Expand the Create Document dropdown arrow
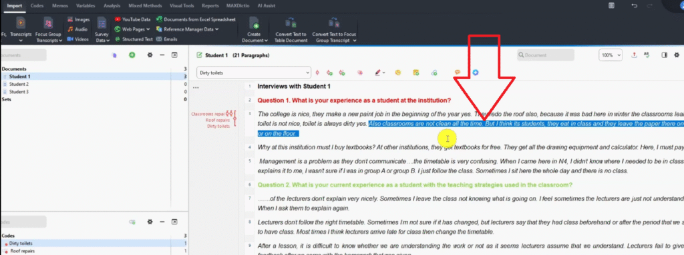This screenshot has height=255, width=684. [266, 41]
